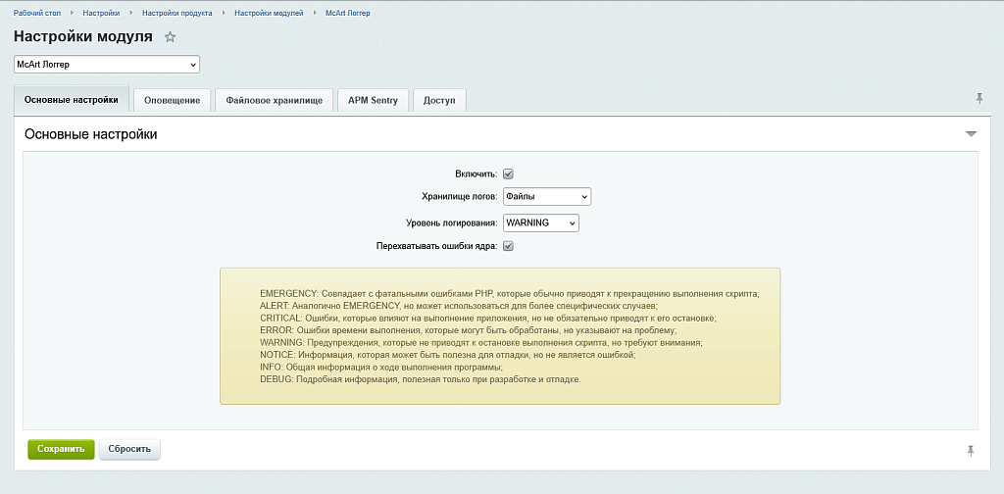Click the Сохранить button
This screenshot has width=1004, height=494.
(x=61, y=449)
